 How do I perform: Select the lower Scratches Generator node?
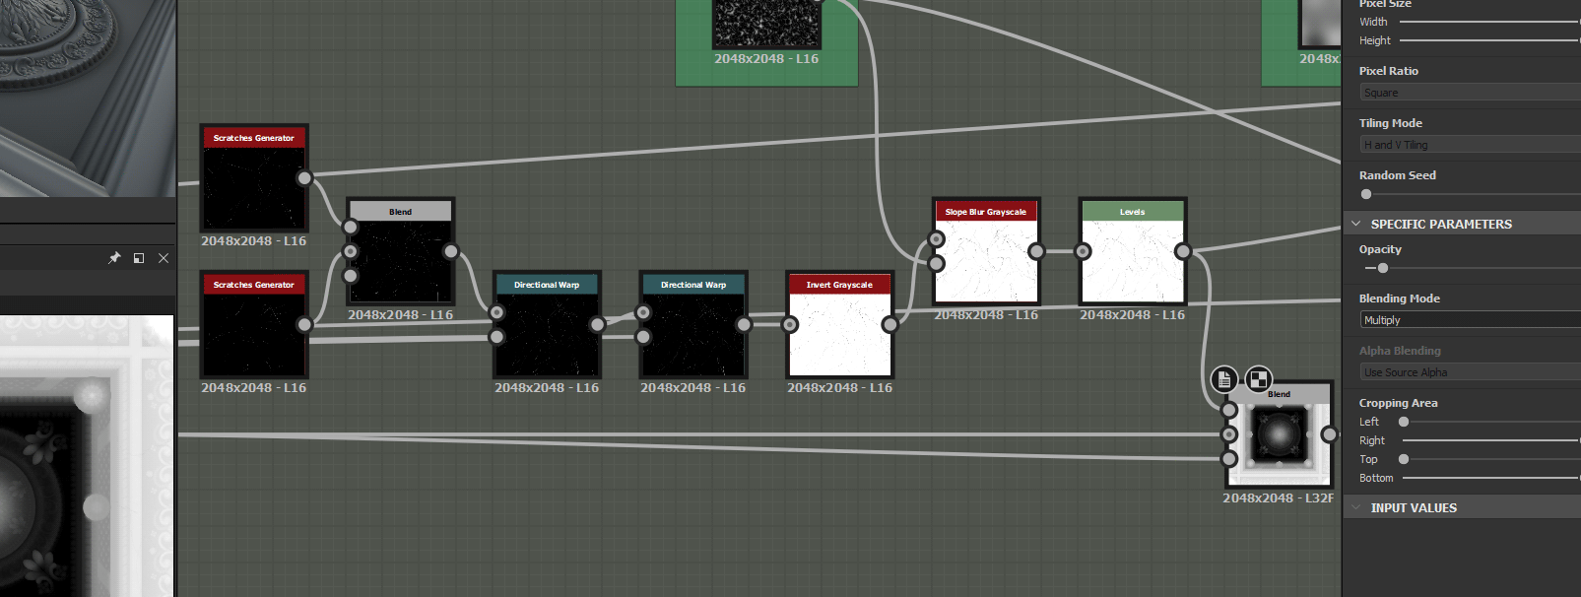253,325
